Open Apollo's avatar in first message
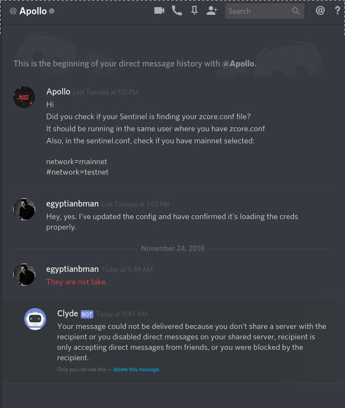The height and width of the screenshot is (408, 345). [x=24, y=97]
